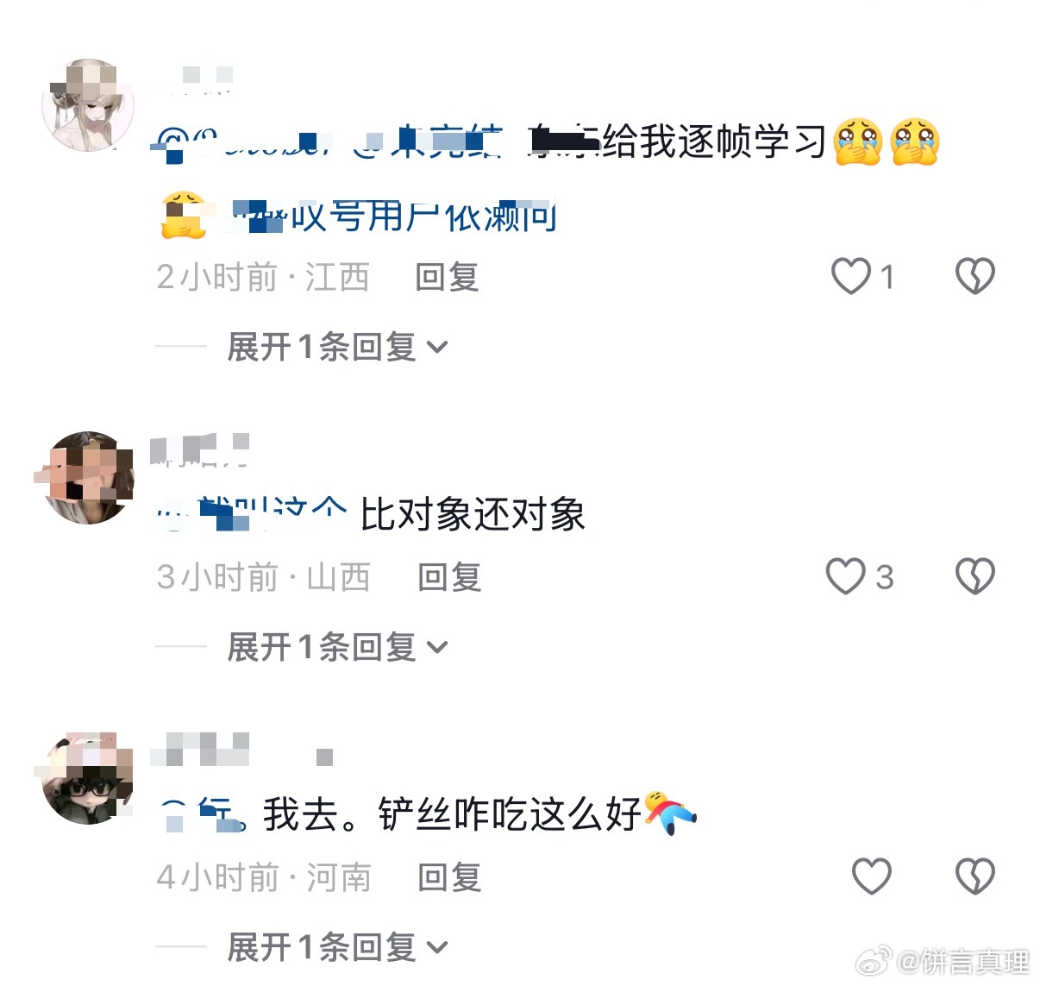This screenshot has width=1040, height=986.
Task: Open the first commenter's blonde anime avatar
Action: click(88, 105)
